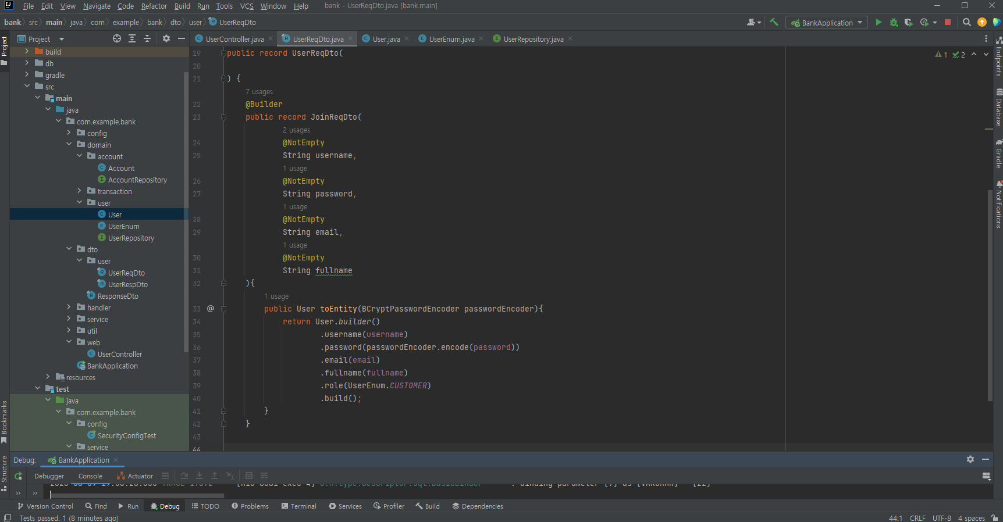Click the Debug bug icon in toolbar
Screen dimensions: 1003x522
click(894, 23)
